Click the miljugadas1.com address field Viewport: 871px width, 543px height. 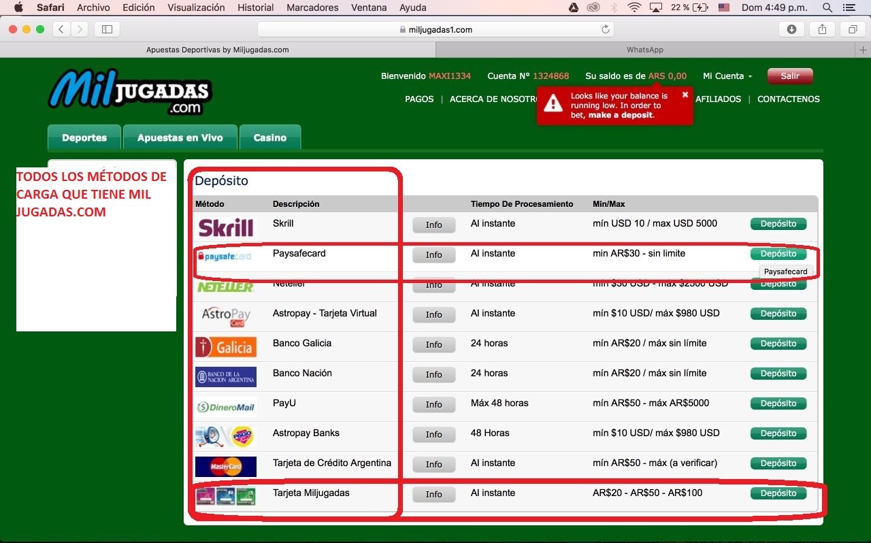pos(435,29)
